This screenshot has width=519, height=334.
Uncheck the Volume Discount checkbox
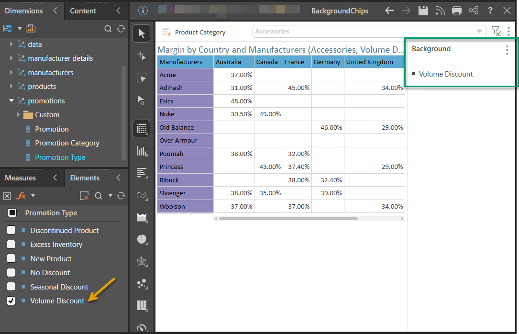click(x=11, y=301)
